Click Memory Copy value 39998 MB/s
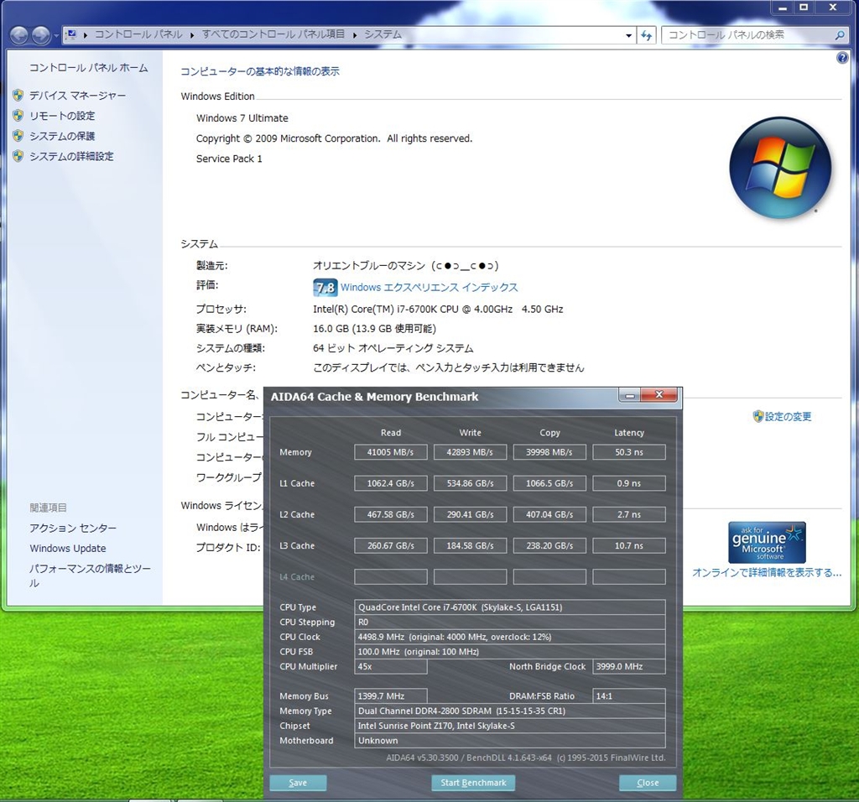Screen dimensions: 859x802 [549, 452]
